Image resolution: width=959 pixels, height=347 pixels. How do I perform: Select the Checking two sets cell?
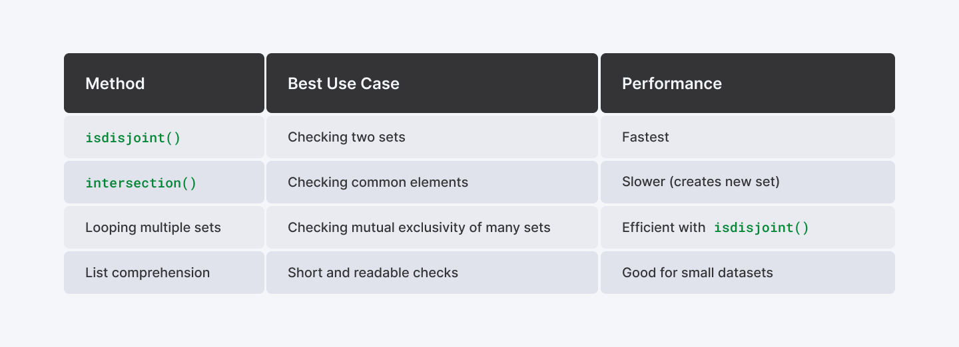pos(432,137)
